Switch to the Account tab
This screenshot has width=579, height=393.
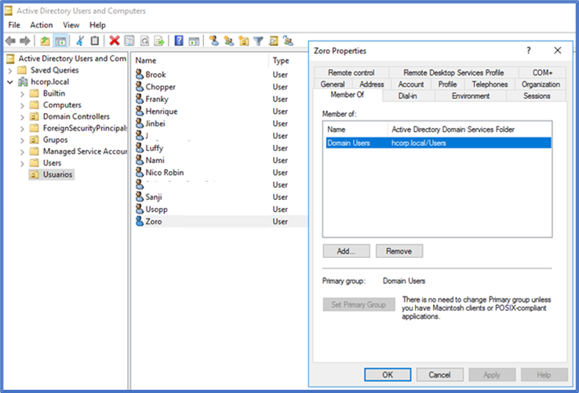pyautogui.click(x=411, y=84)
